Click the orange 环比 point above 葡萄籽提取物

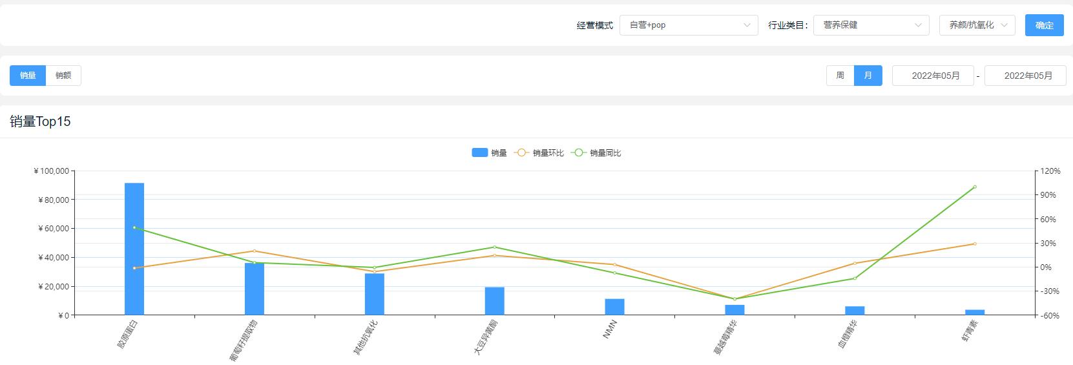[x=255, y=251]
